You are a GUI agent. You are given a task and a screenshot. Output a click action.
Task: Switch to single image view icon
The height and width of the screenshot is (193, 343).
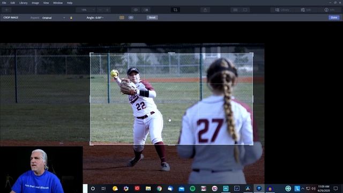click(245, 10)
